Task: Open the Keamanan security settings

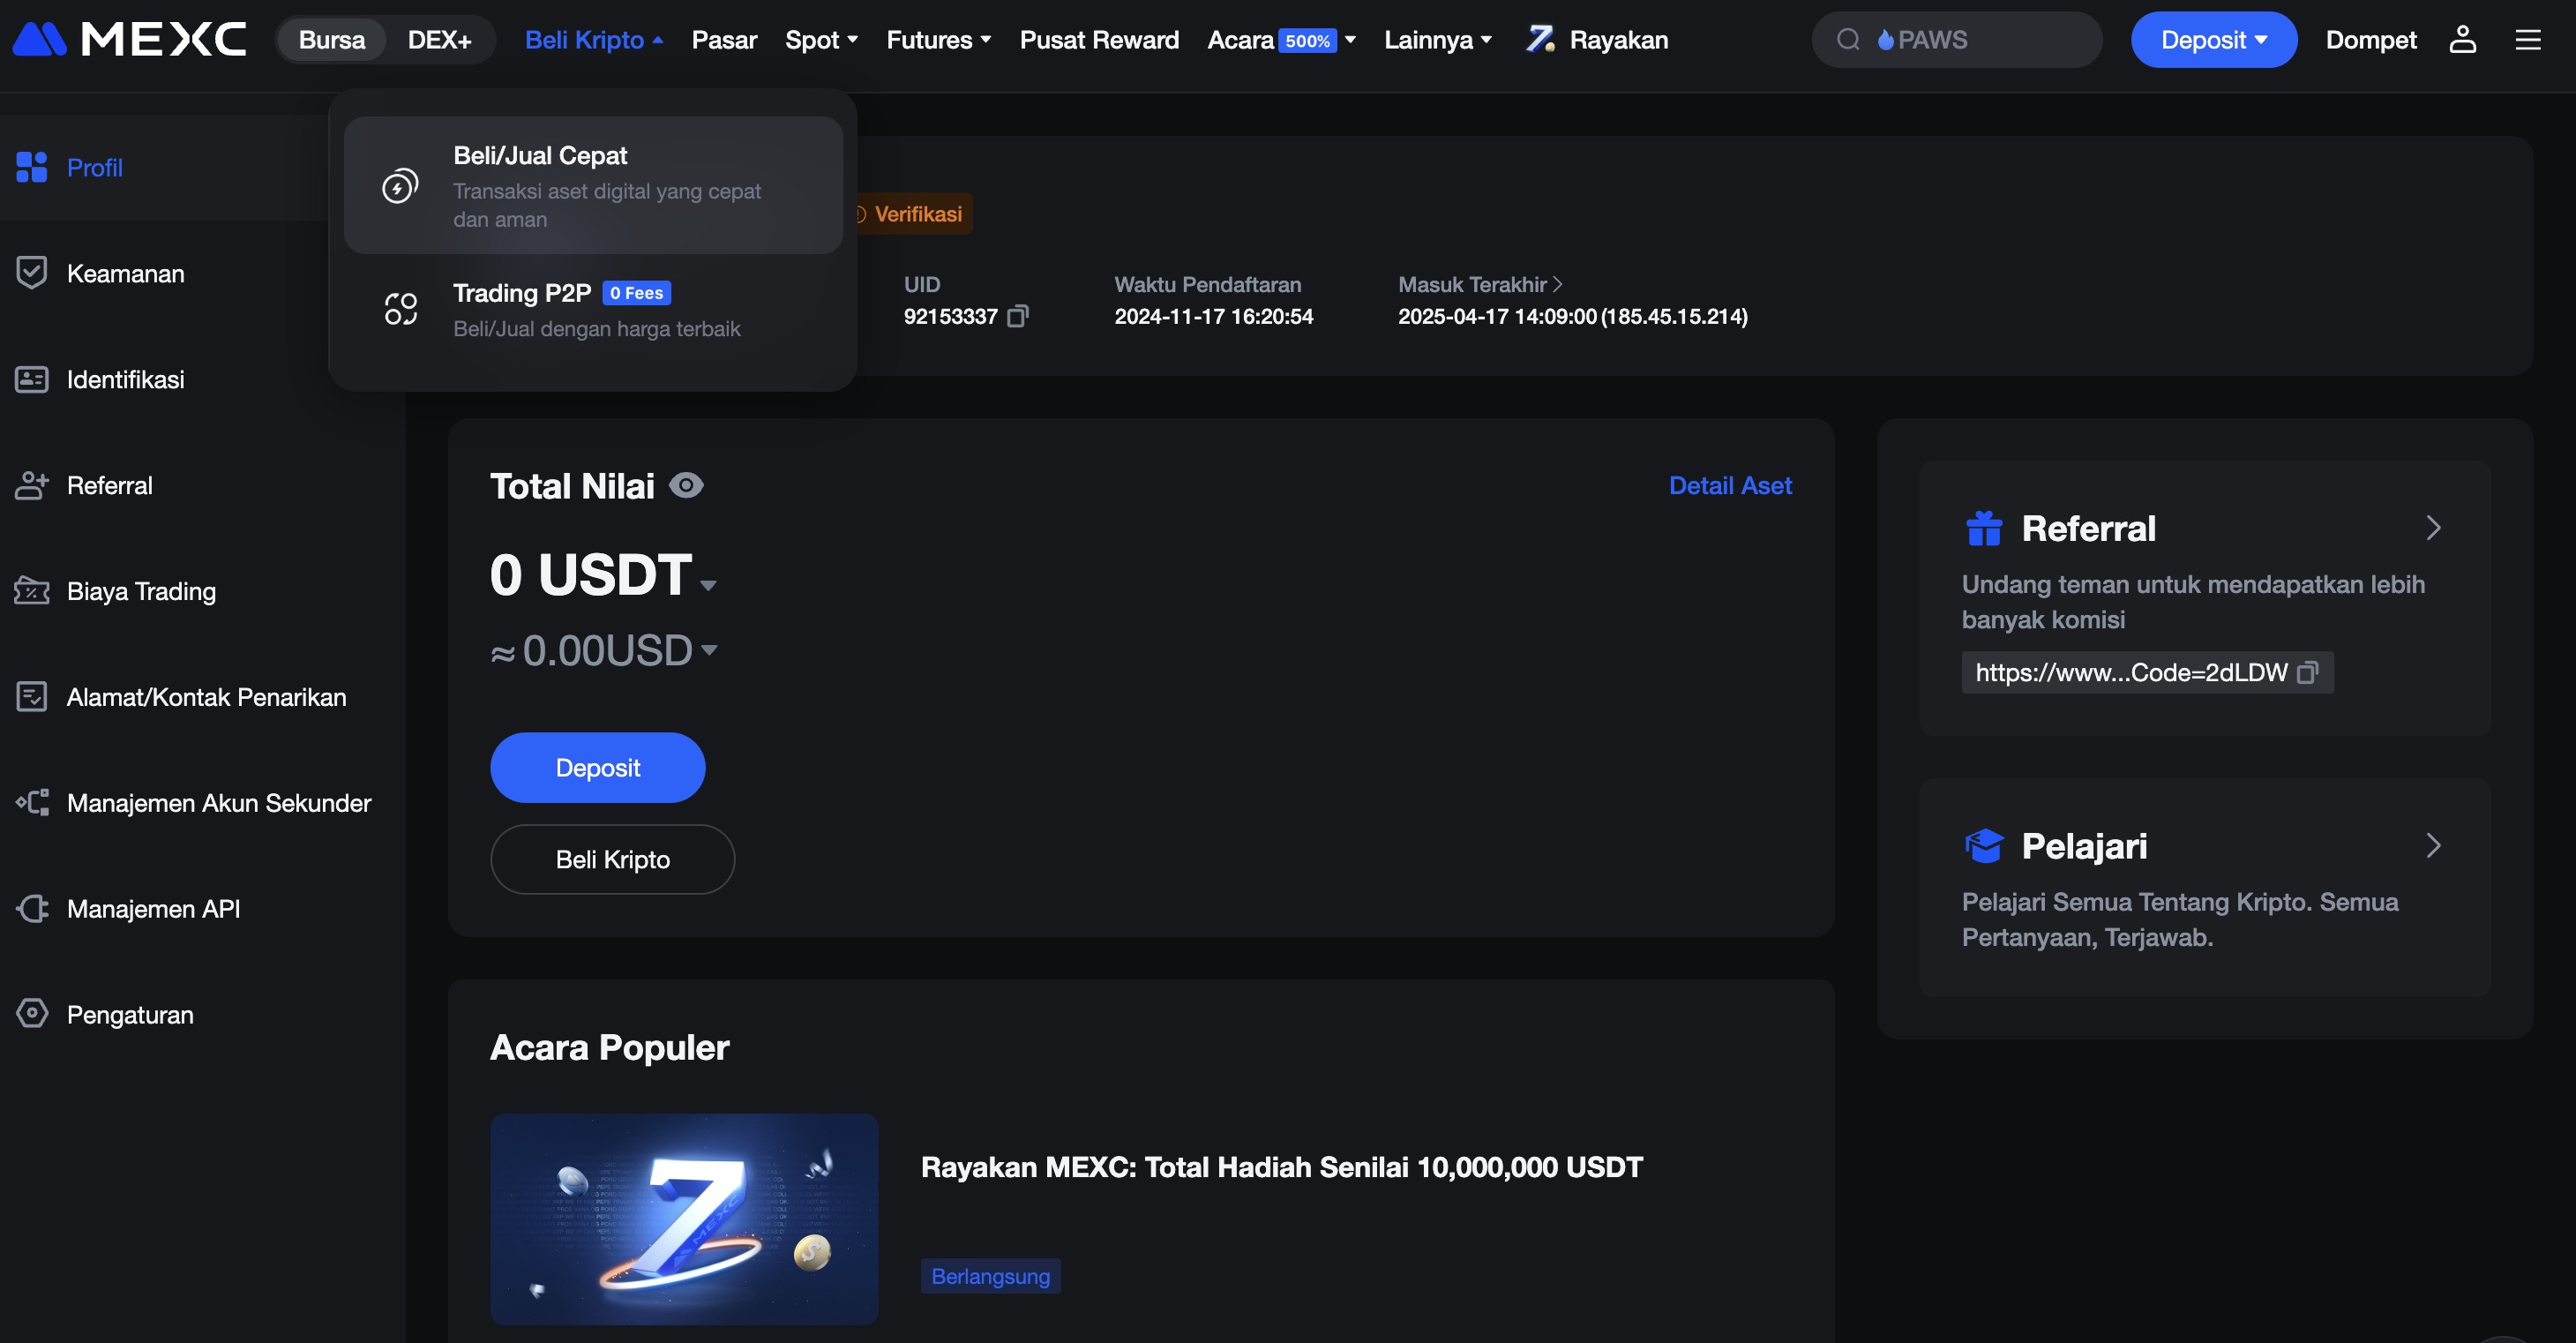Action: [x=125, y=273]
